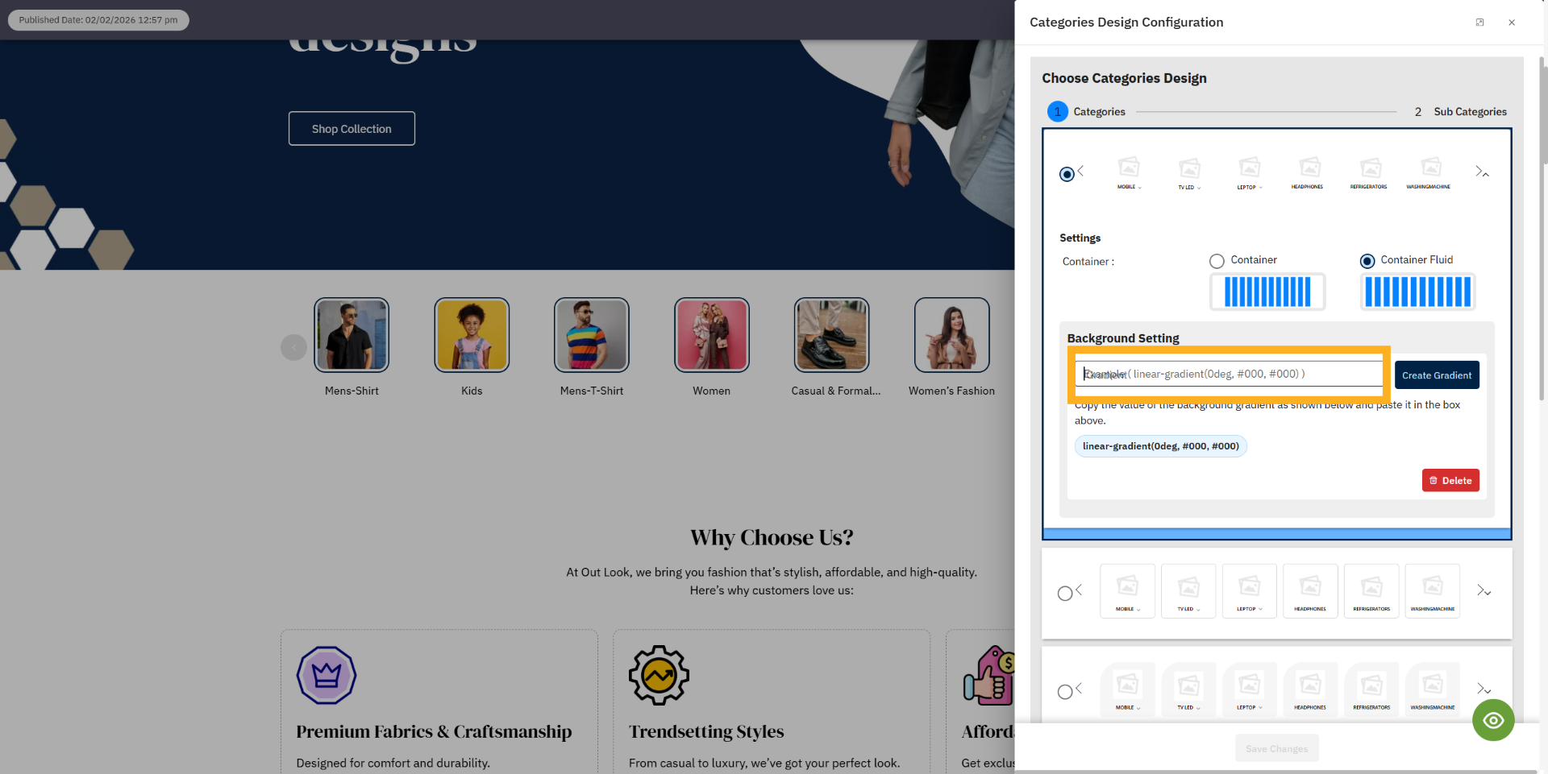Viewport: 1548px width, 774px height.
Task: Open the Women's Fashion category thumbnail
Action: coord(952,335)
